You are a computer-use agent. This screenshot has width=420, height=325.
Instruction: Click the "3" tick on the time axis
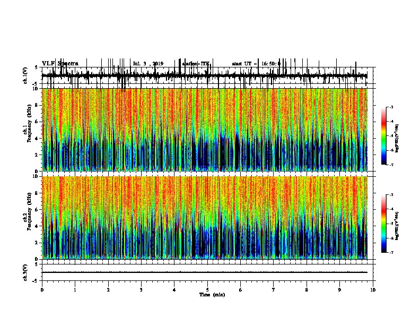pos(141,290)
